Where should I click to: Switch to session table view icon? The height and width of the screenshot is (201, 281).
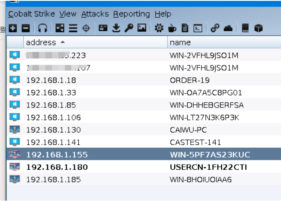(x=73, y=28)
